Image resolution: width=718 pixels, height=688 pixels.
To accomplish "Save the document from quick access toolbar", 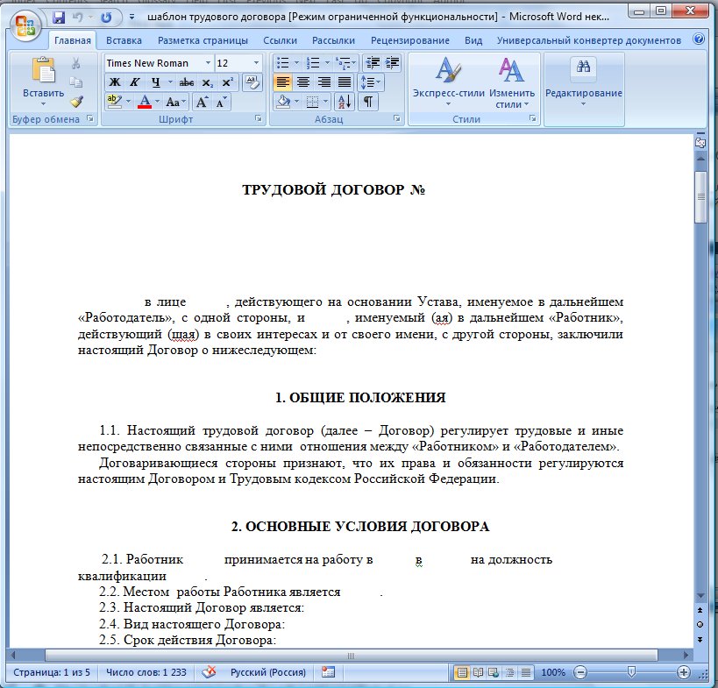I will click(x=59, y=18).
